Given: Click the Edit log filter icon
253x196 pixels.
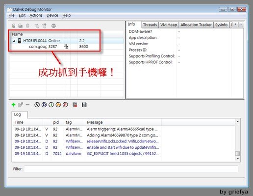Looking at the screenshot, I should pos(20,105).
